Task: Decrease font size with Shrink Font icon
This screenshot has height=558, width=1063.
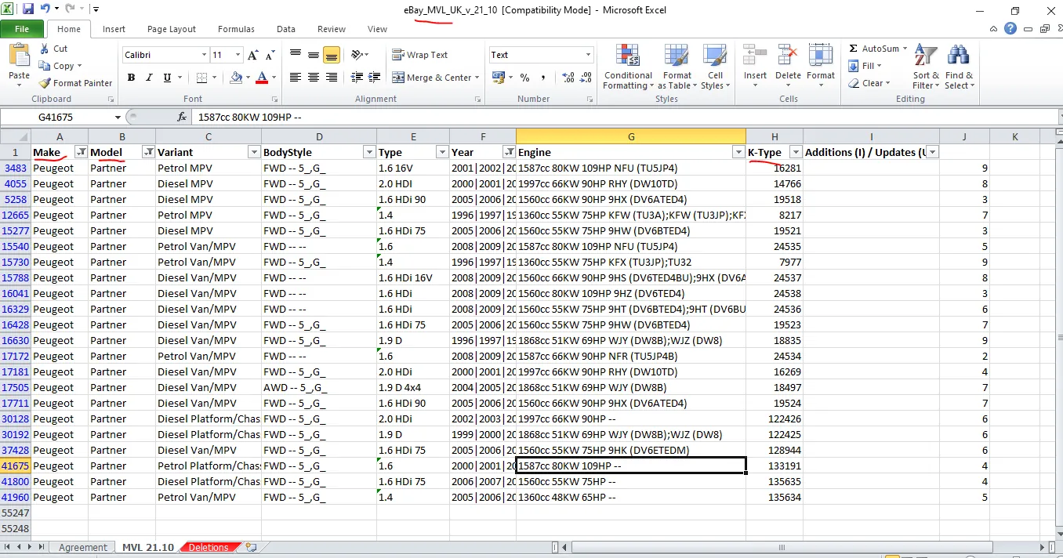Action: [269, 55]
